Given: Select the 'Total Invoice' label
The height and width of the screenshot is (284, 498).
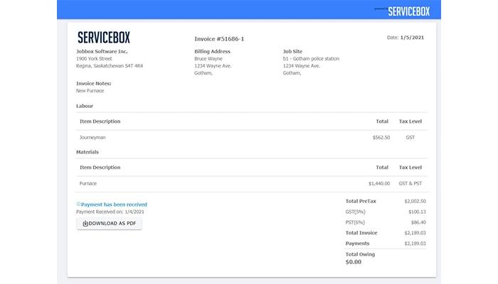Looking at the screenshot, I should tap(361, 233).
